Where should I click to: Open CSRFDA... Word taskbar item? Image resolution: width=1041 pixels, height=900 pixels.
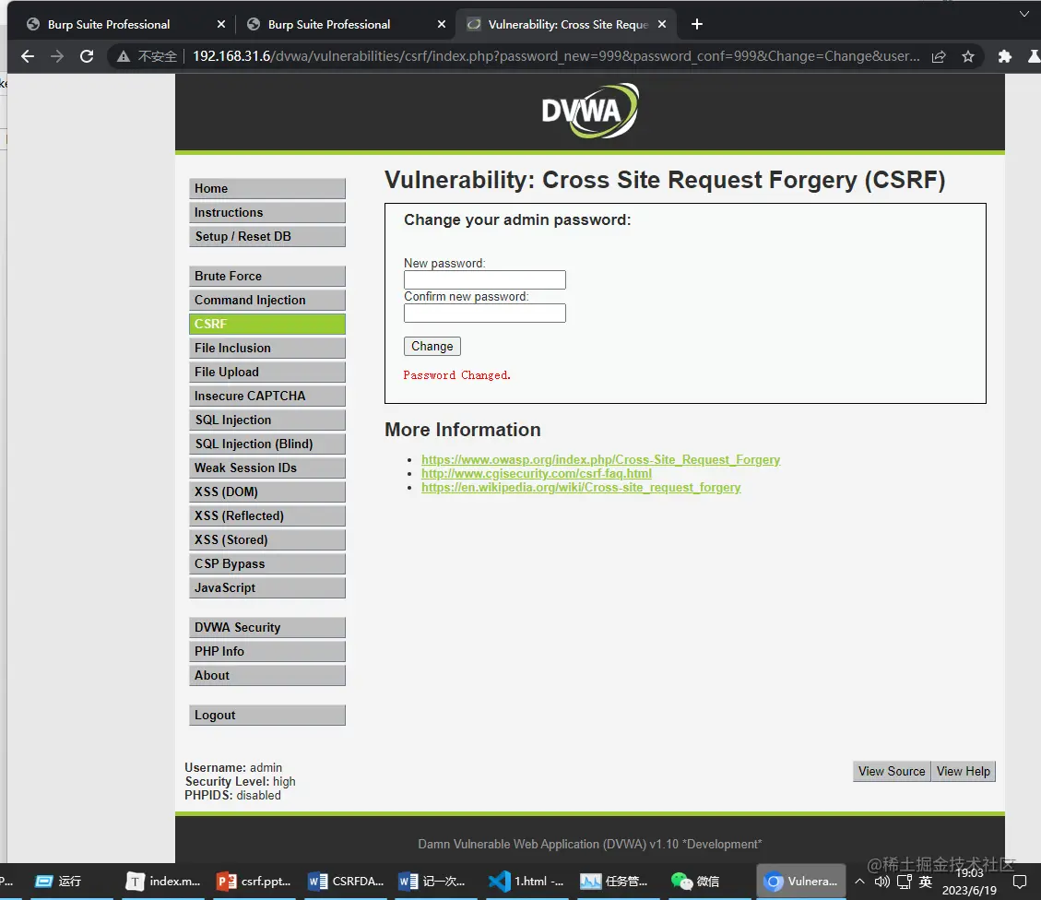coord(346,882)
